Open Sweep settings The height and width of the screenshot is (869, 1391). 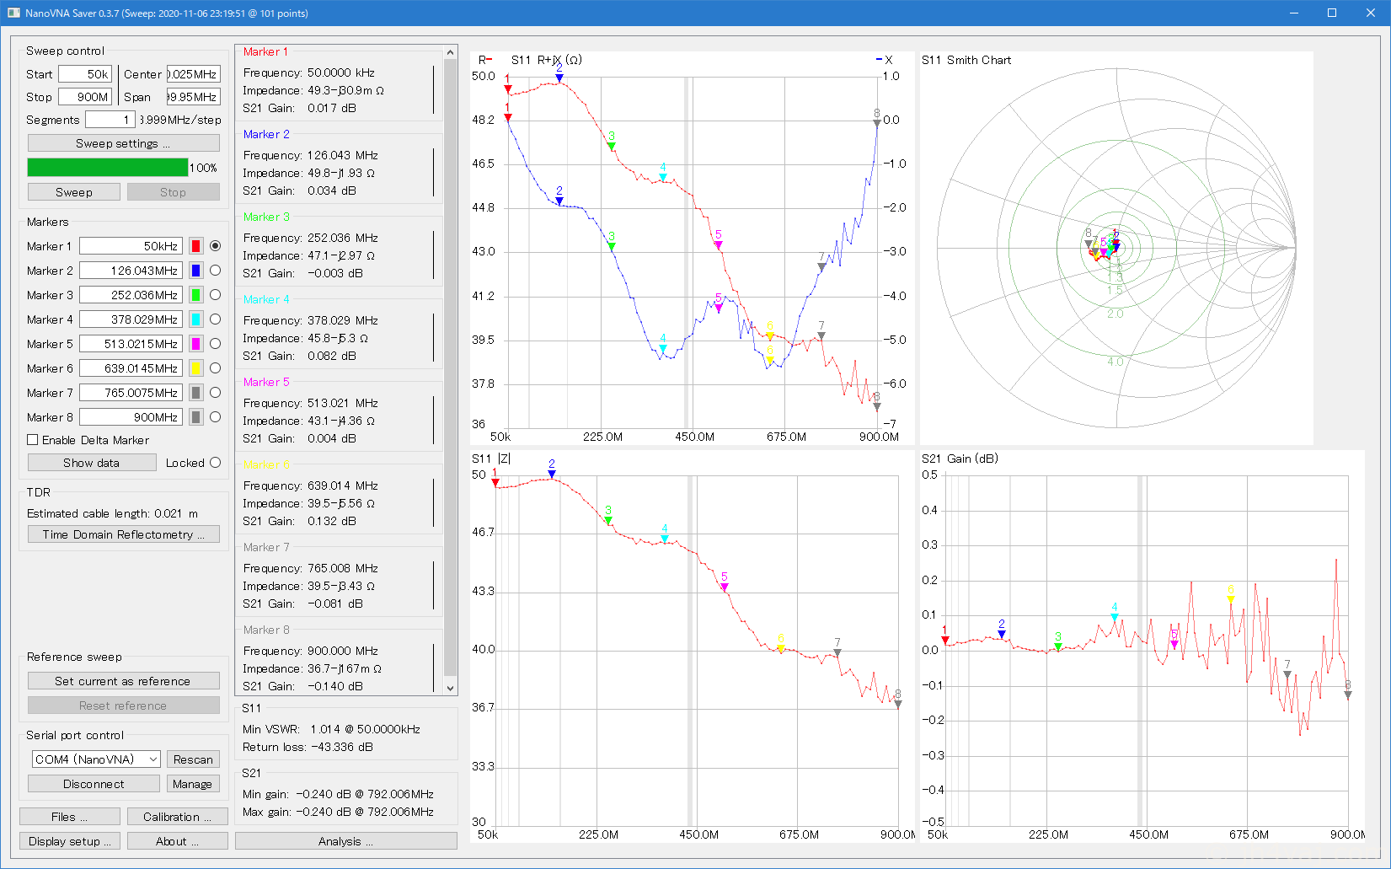pos(124,143)
